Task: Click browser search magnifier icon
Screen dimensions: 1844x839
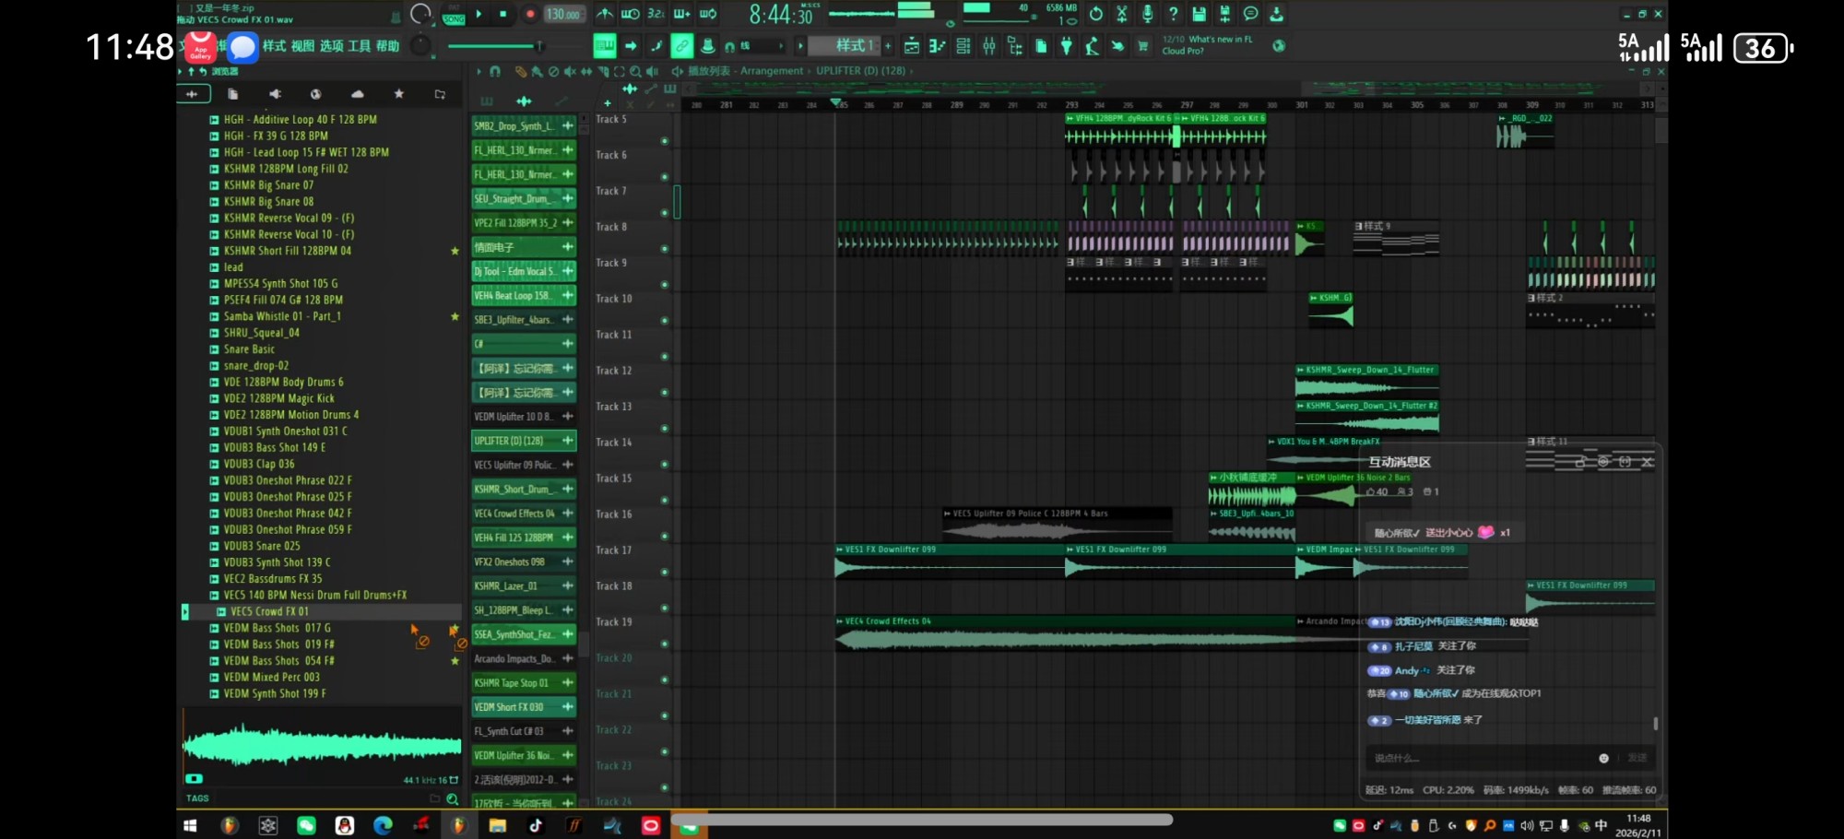Action: tap(453, 799)
